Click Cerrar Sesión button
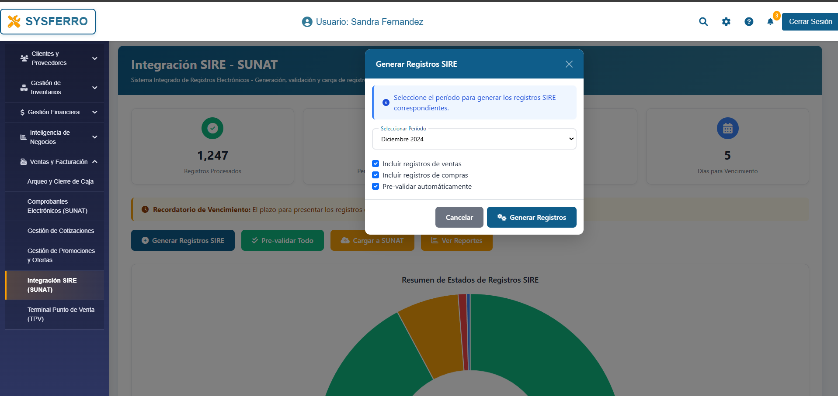The width and height of the screenshot is (838, 396). [x=810, y=22]
